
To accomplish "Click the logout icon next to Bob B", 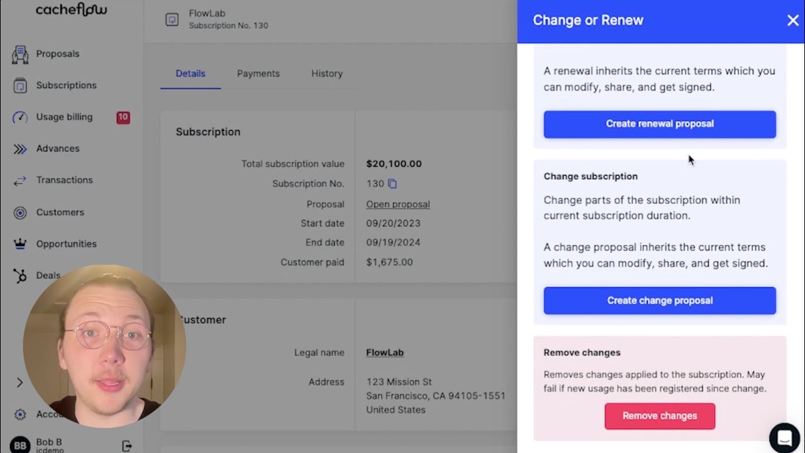I will click(127, 446).
